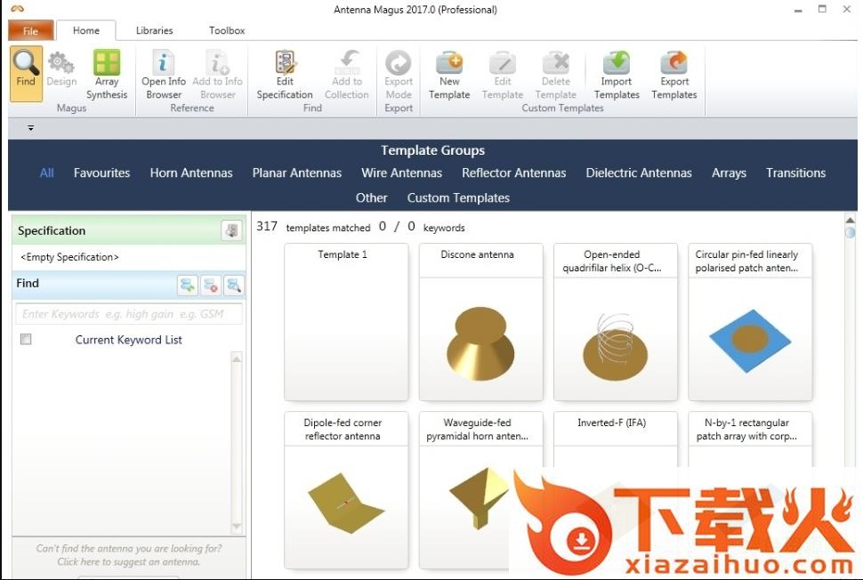Click keyword list scrollbar up arrow
The height and width of the screenshot is (580, 863).
point(237,358)
